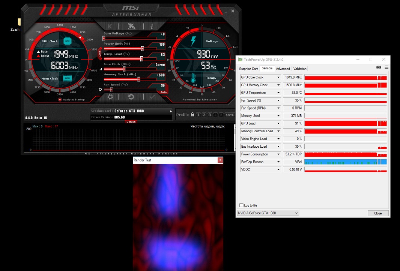400x271 pixels.
Task: Select the Sensors tab in GPU-Z
Action: coord(267,68)
